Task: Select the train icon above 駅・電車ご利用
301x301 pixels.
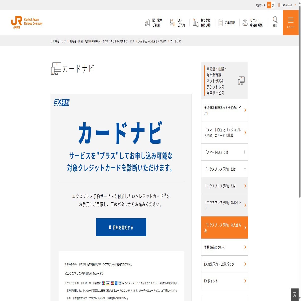Action: [147, 22]
